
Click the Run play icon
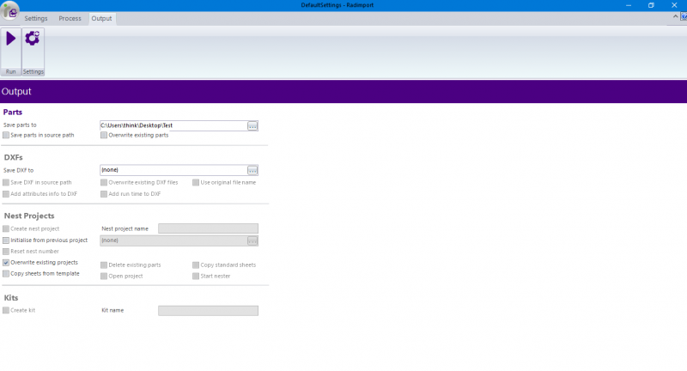(11, 40)
